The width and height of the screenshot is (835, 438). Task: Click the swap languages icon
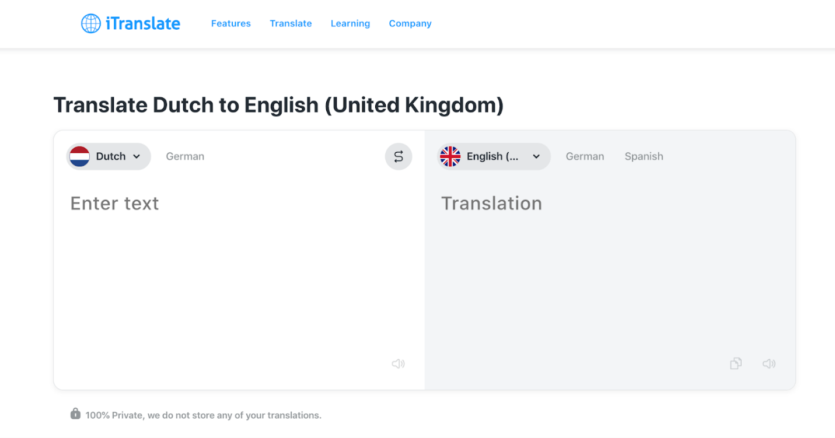coord(399,156)
